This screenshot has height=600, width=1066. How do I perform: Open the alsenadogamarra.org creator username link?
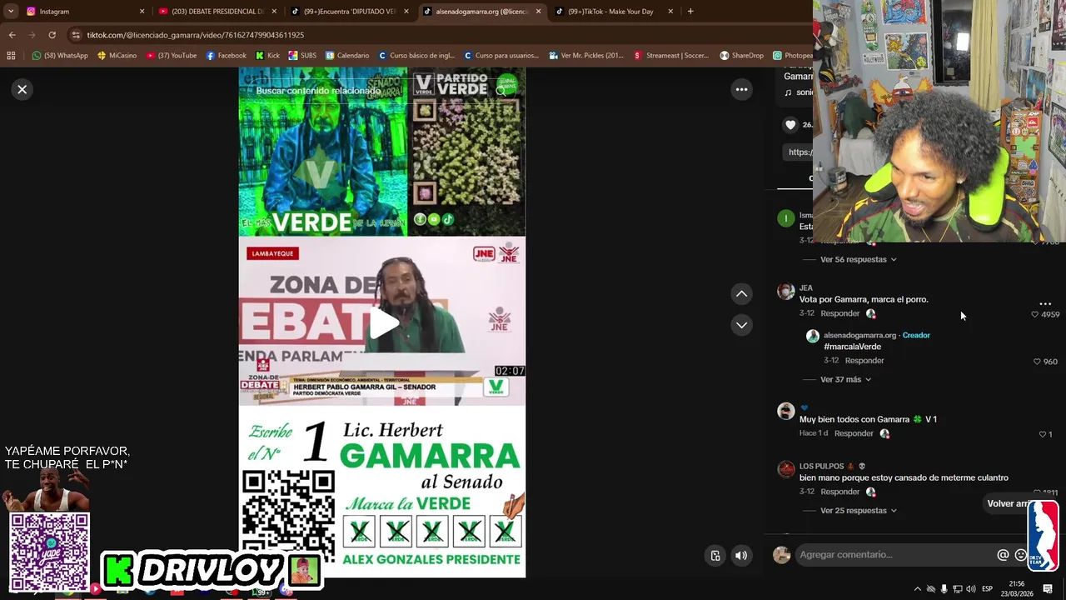click(x=859, y=335)
